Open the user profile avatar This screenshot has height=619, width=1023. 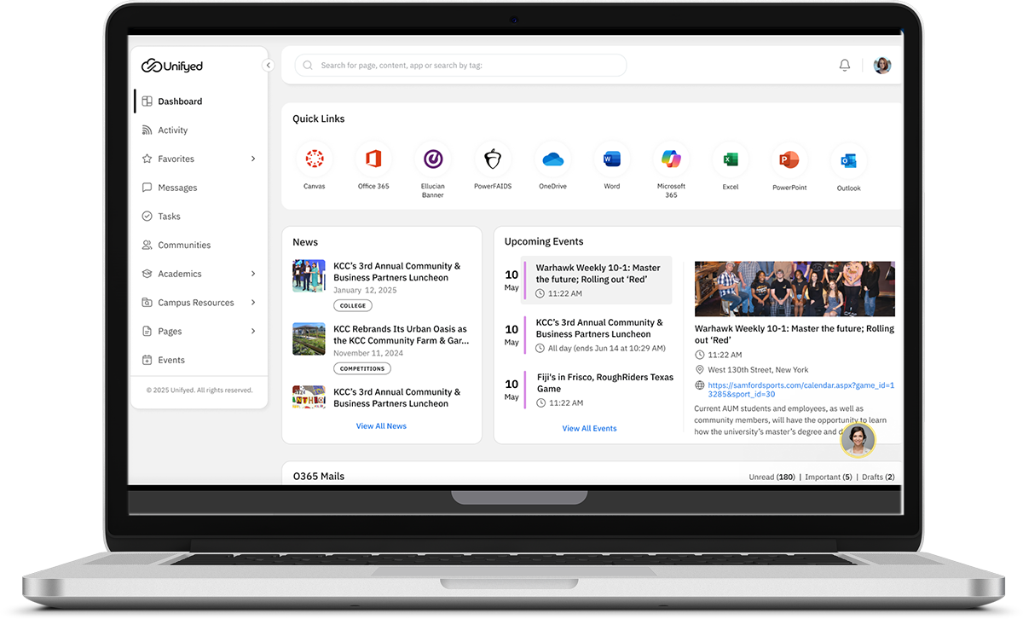(882, 66)
